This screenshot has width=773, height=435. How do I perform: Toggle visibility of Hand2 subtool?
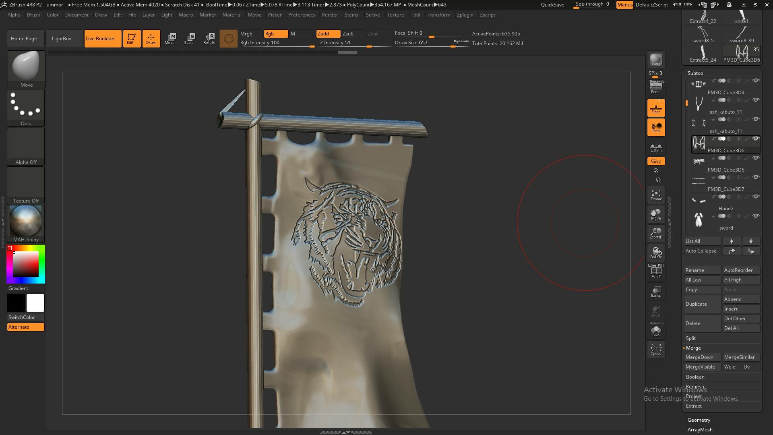tap(756, 197)
